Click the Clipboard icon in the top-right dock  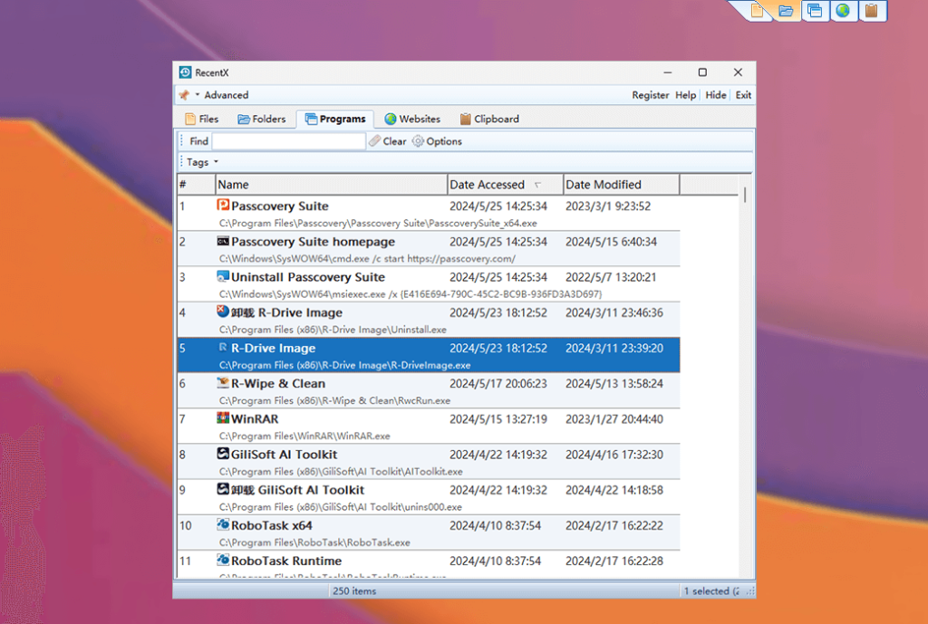pos(872,11)
